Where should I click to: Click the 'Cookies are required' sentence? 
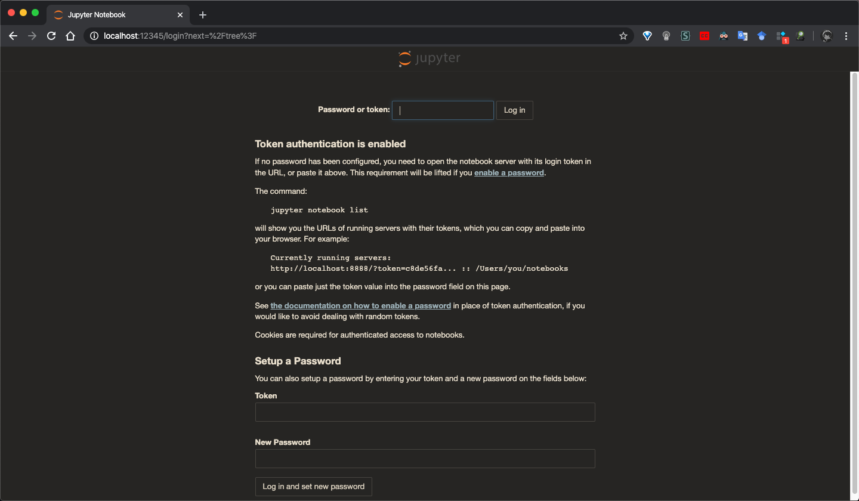click(360, 335)
